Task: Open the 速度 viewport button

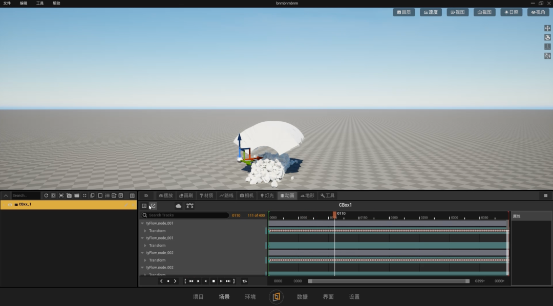Action: (x=431, y=12)
